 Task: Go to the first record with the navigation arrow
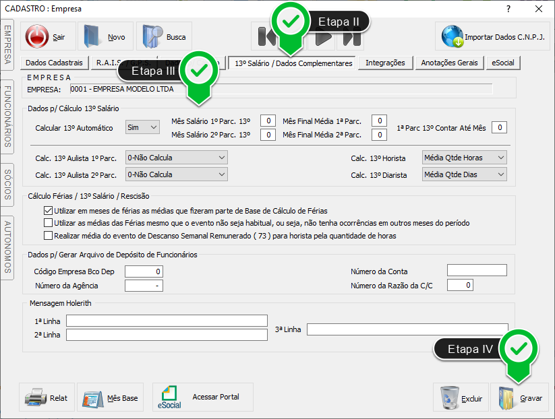[x=266, y=37]
